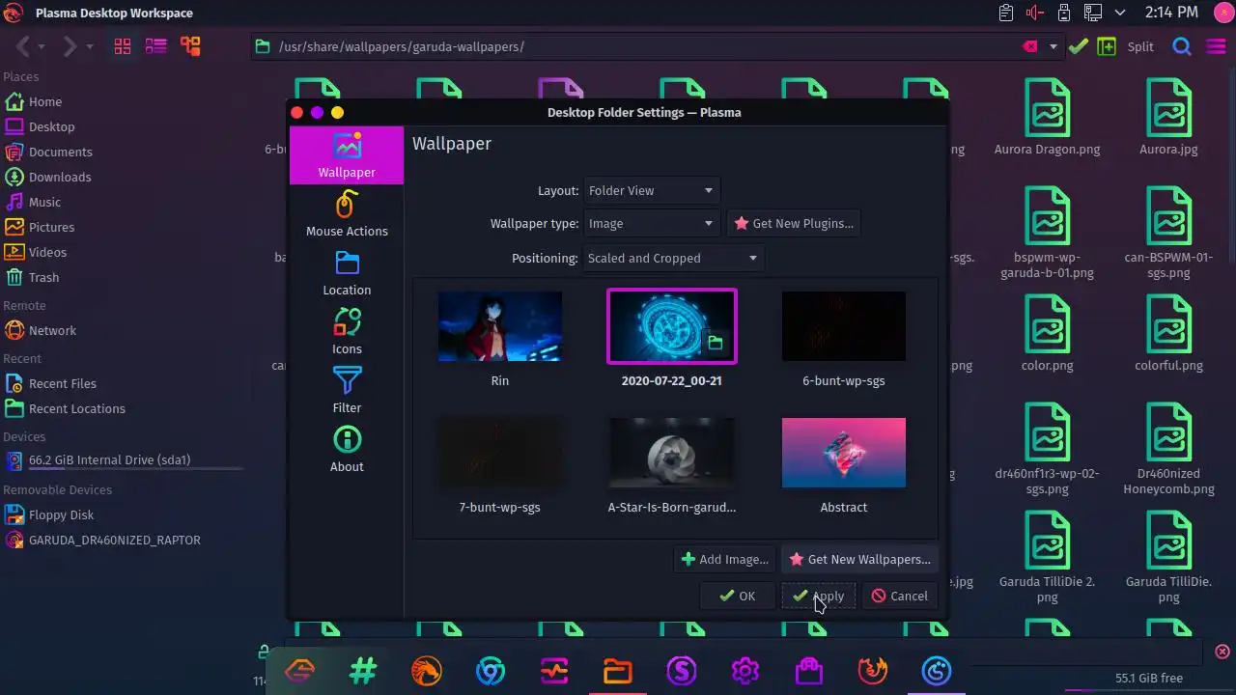Switch Dolphin to icons view mode
Image resolution: width=1236 pixels, height=695 pixels.
(x=123, y=46)
